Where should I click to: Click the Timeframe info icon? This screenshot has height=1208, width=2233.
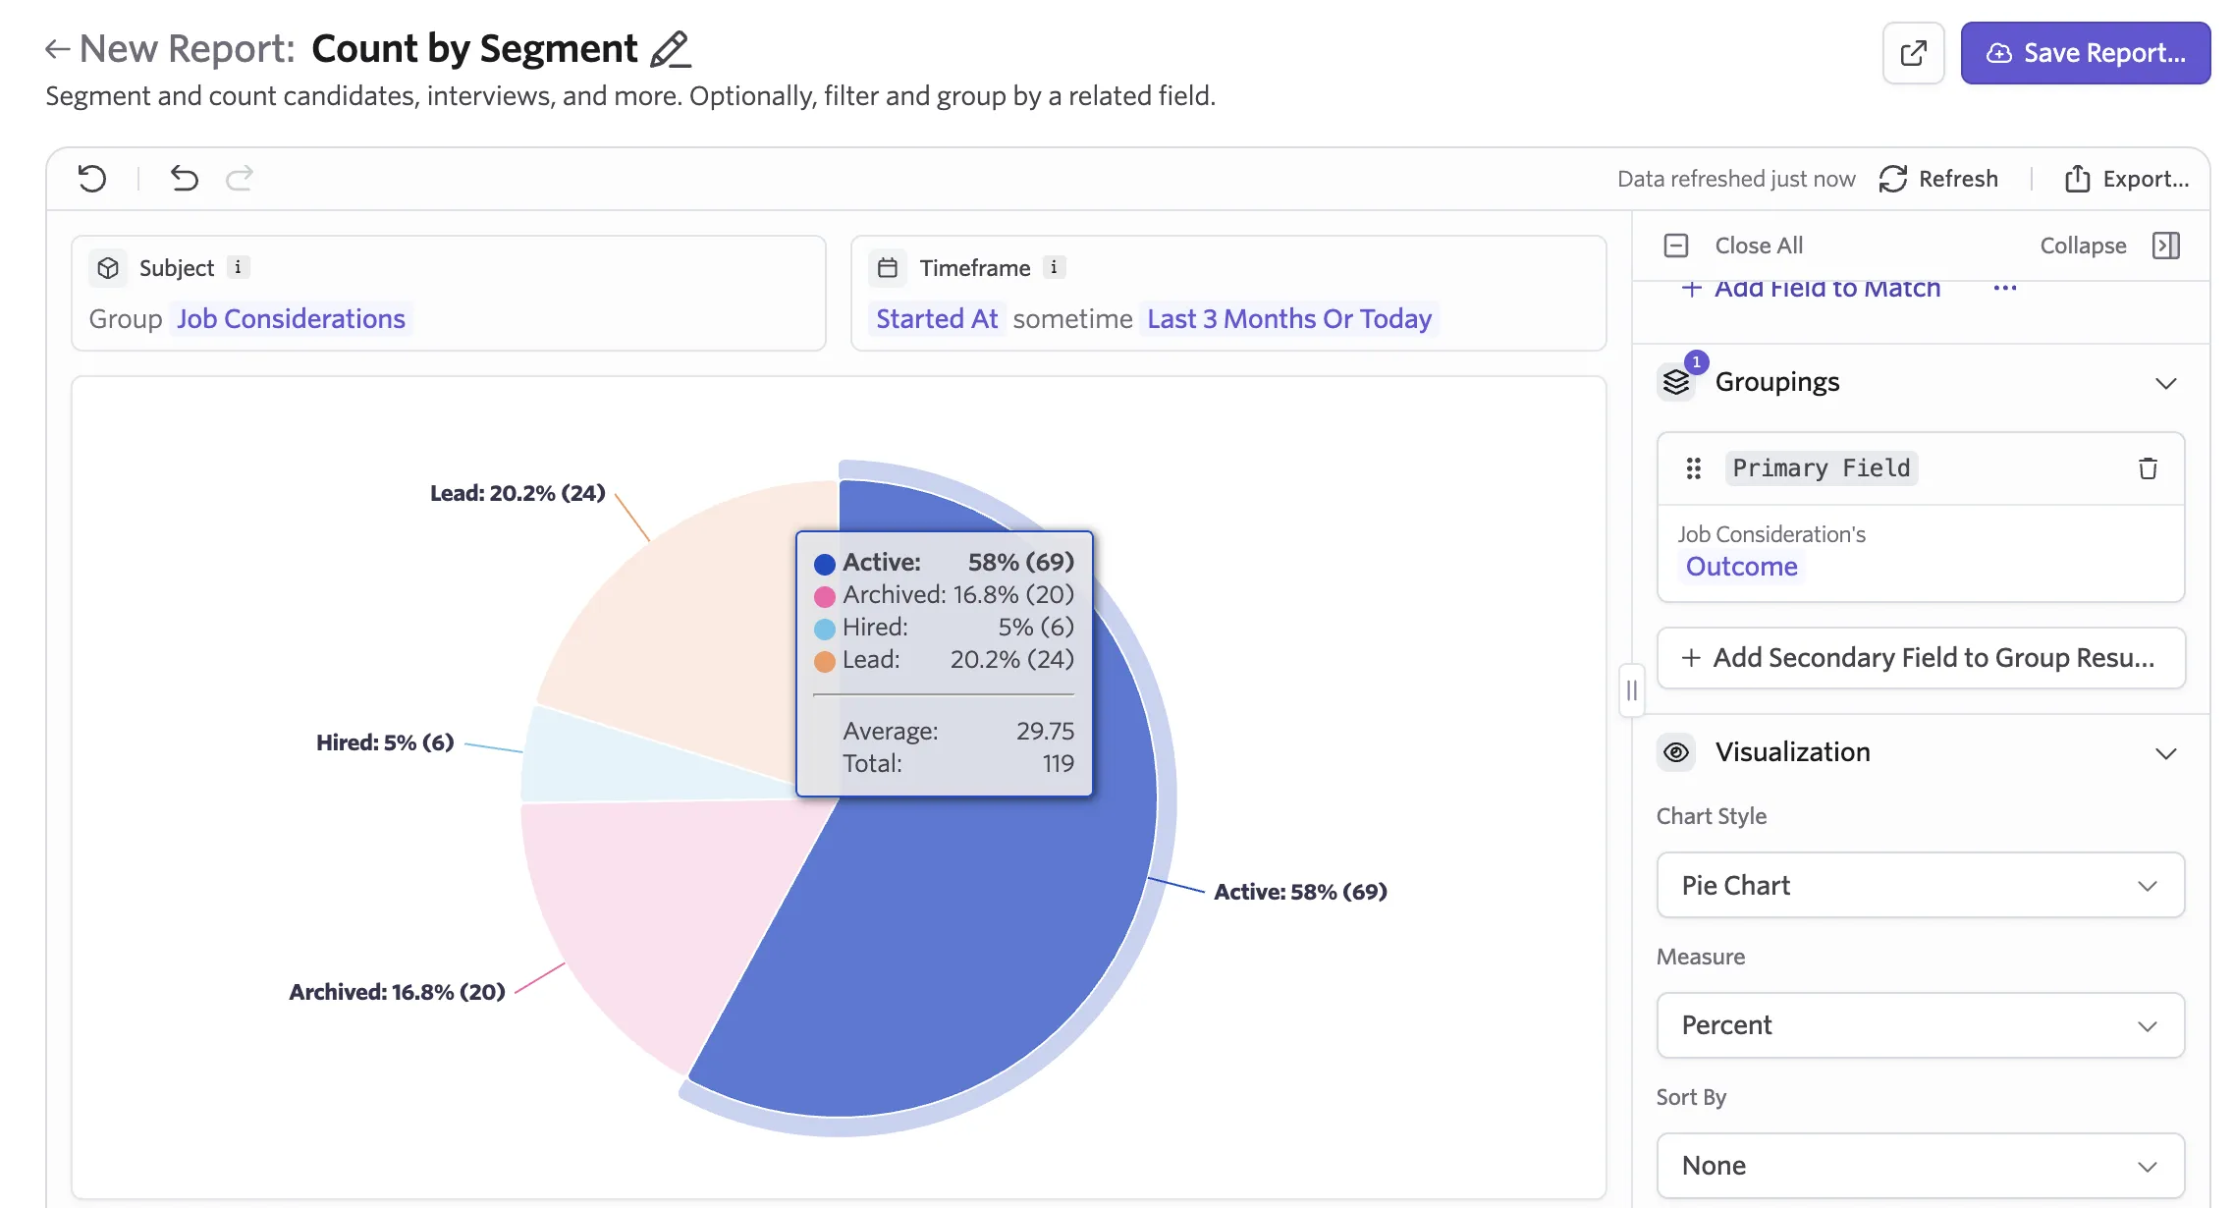tap(1054, 267)
